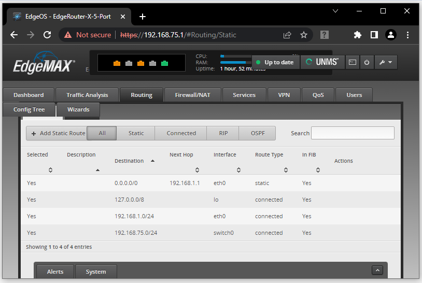The height and width of the screenshot is (283, 422).
Task: Click the Up to date status button
Action: (x=275, y=62)
